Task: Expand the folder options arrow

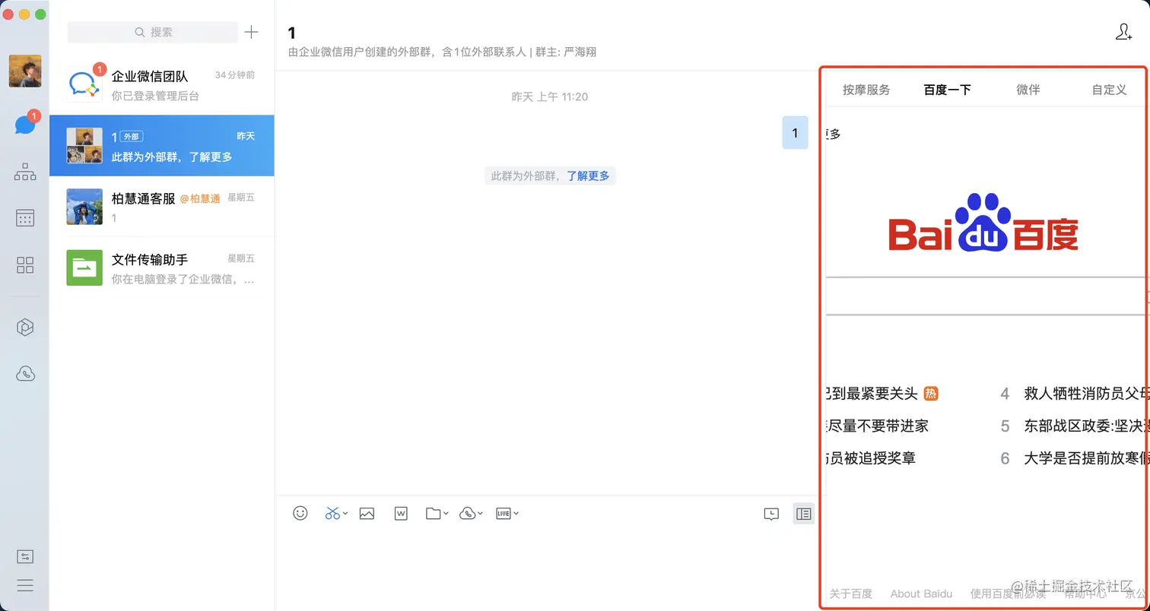Action: (446, 514)
